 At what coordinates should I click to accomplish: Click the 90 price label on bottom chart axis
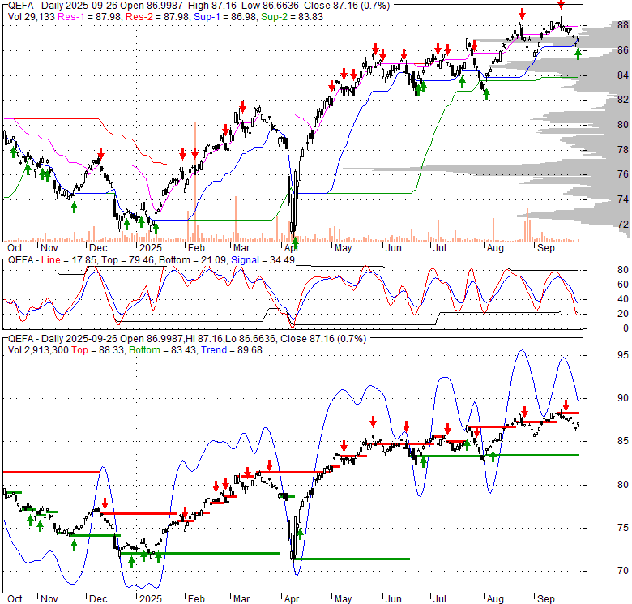(623, 398)
